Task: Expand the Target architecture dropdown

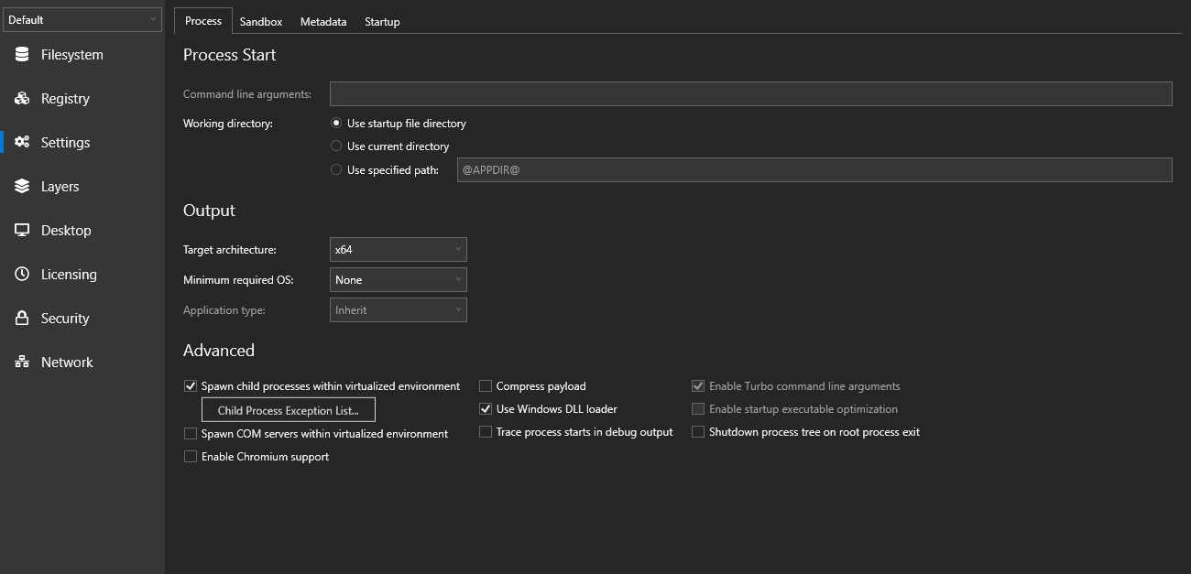Action: coord(398,250)
